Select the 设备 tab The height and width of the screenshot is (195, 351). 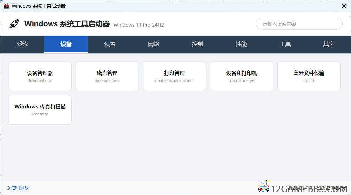(66, 44)
